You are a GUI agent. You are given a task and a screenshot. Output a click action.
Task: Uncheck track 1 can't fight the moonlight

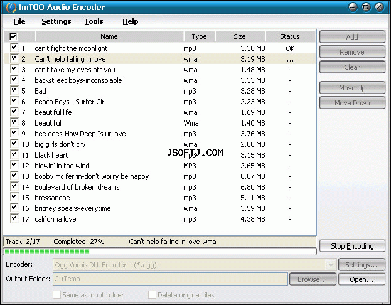[x=14, y=48]
